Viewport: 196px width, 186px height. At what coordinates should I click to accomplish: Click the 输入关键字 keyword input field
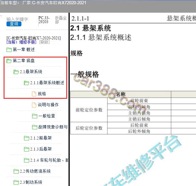[x=18, y=19]
